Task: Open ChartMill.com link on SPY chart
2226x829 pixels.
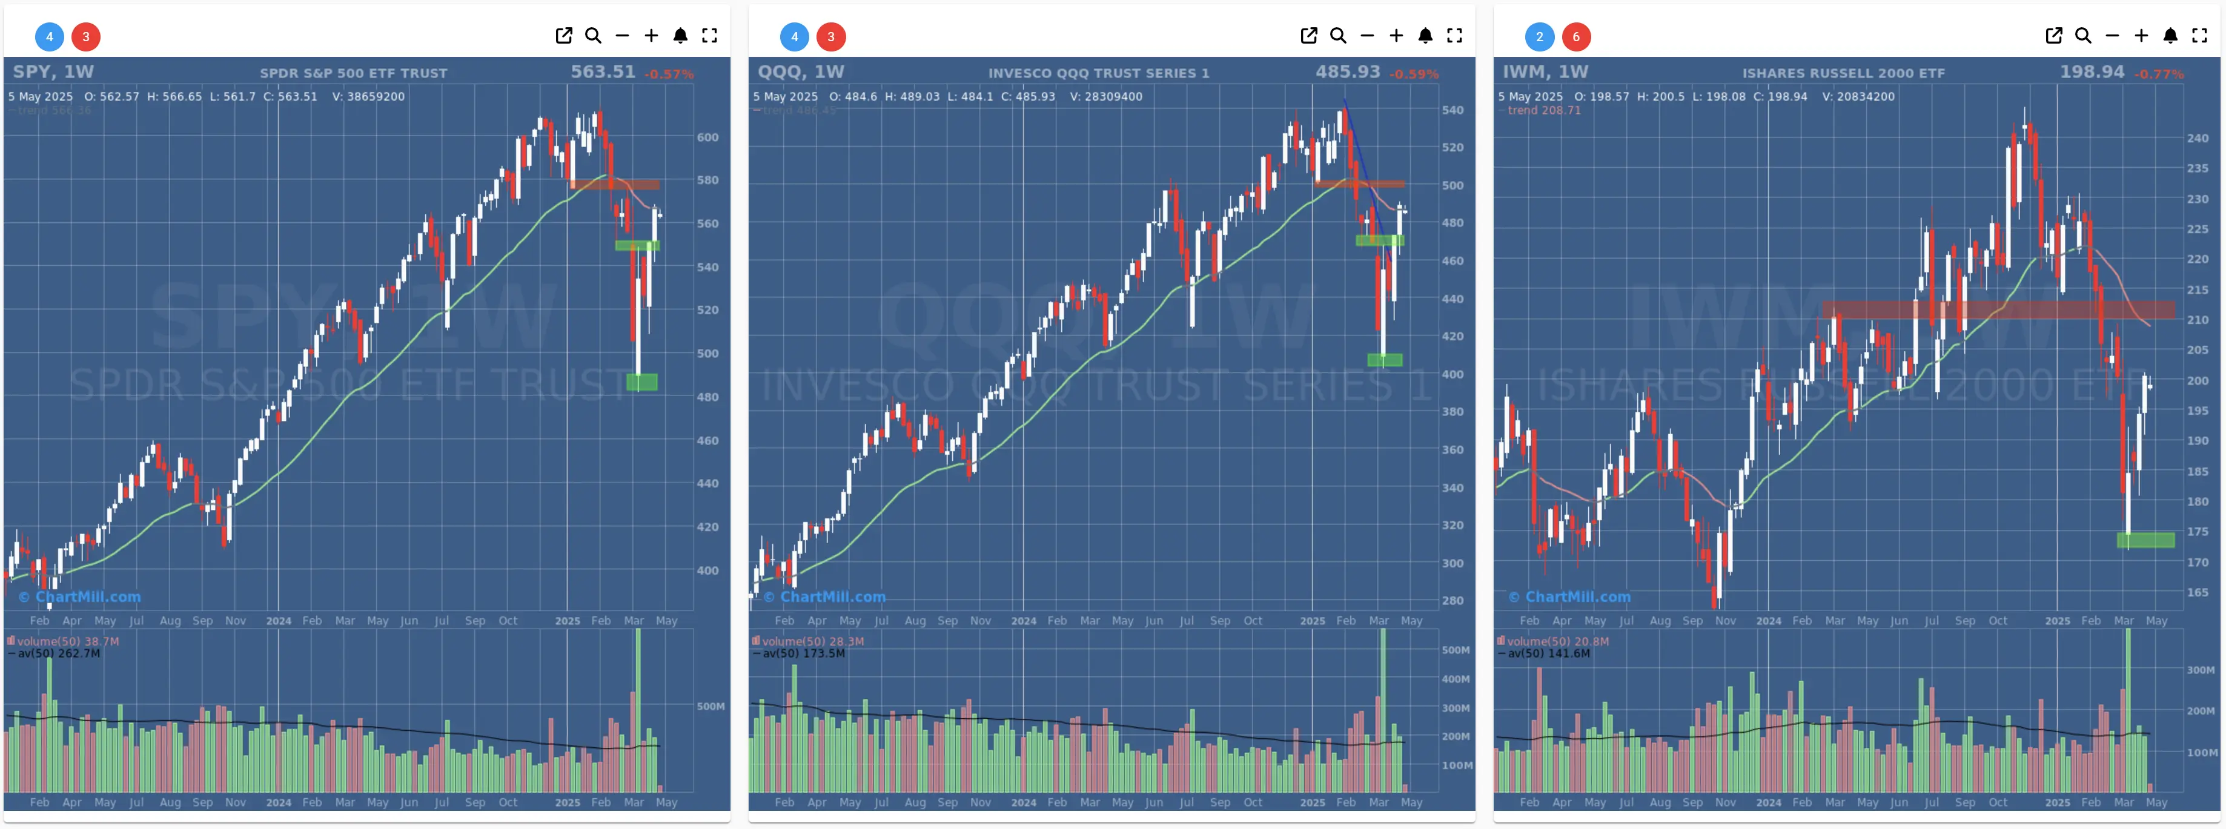Action: (x=79, y=596)
